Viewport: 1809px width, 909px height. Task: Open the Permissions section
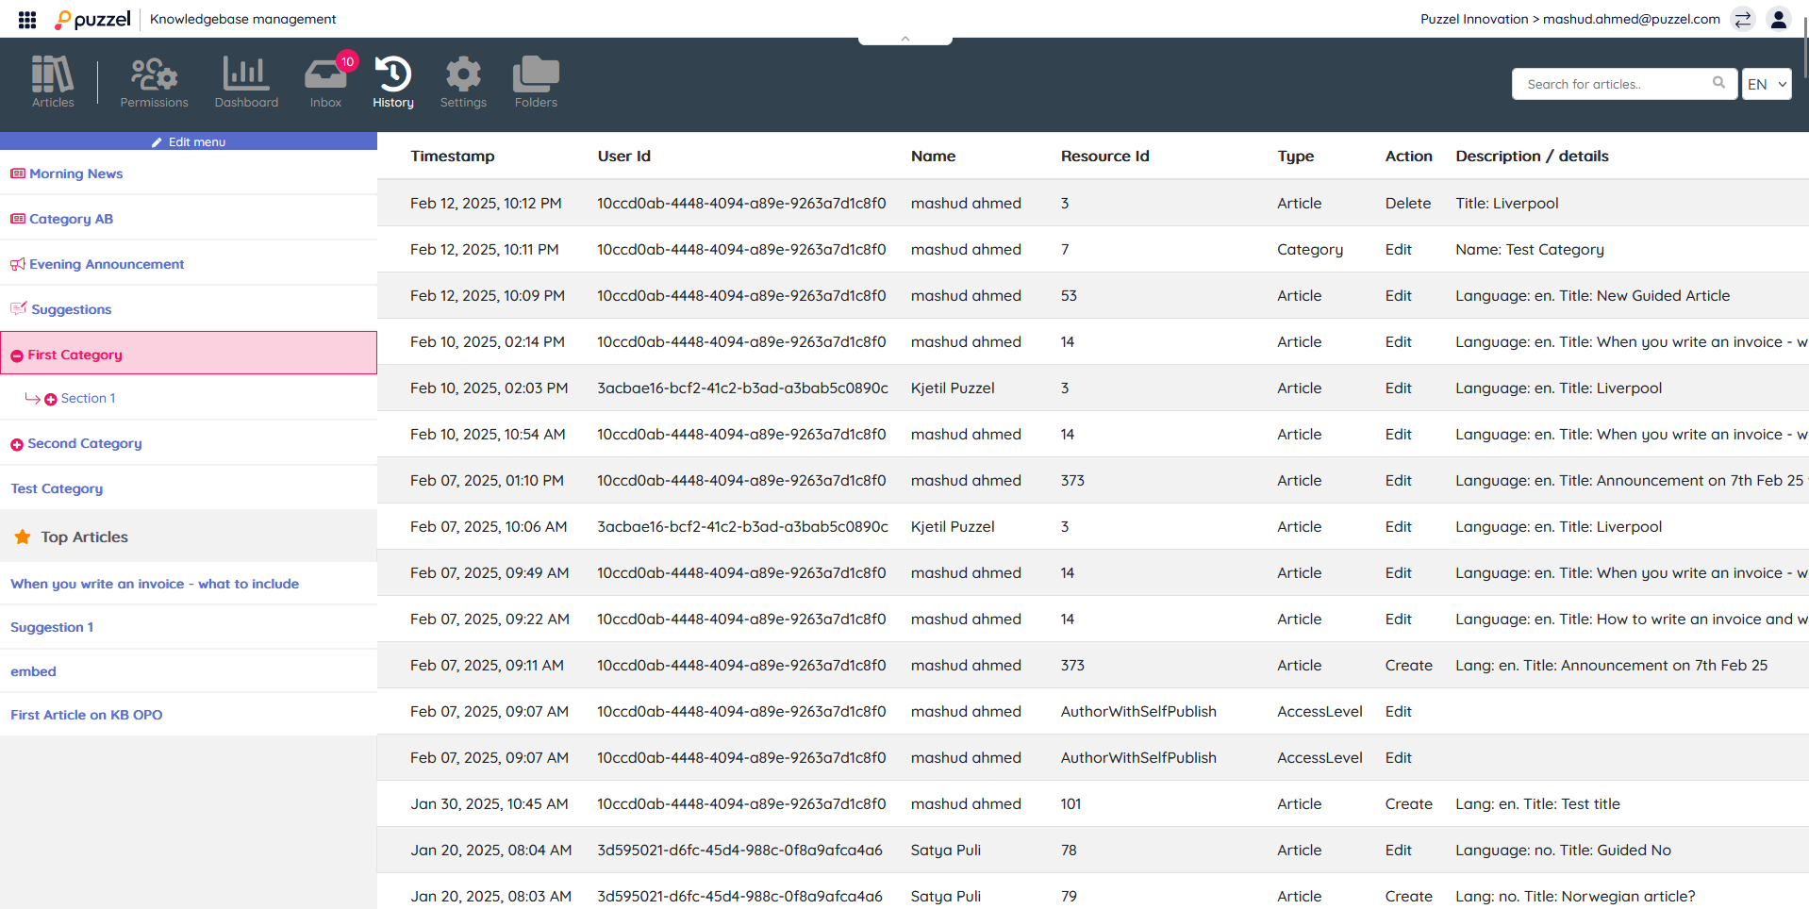(154, 81)
